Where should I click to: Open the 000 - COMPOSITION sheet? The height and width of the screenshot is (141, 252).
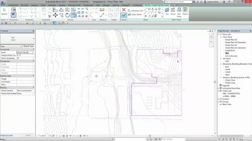(231, 94)
